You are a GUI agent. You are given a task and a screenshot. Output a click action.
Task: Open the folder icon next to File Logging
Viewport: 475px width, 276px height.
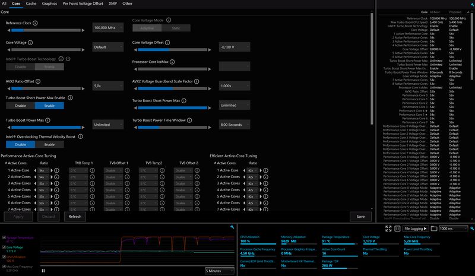434,228
